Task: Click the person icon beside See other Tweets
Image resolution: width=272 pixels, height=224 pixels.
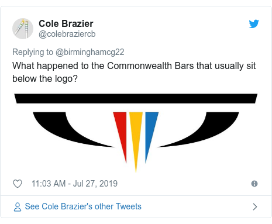Action: click(18, 207)
